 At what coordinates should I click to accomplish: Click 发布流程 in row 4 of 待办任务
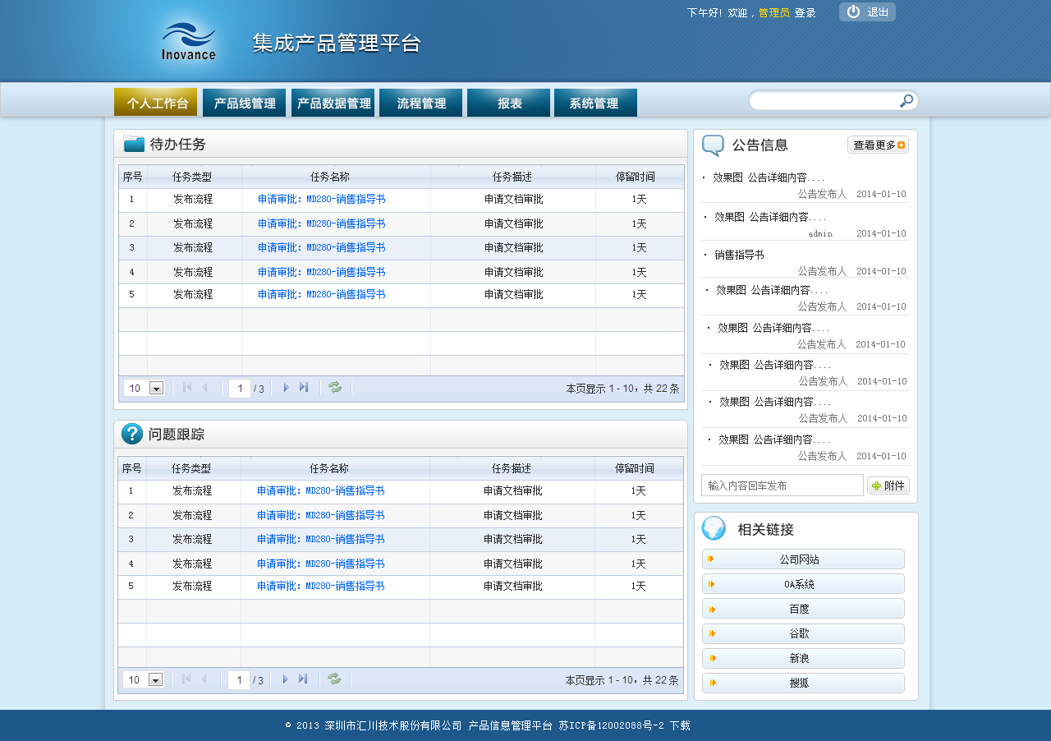click(193, 273)
